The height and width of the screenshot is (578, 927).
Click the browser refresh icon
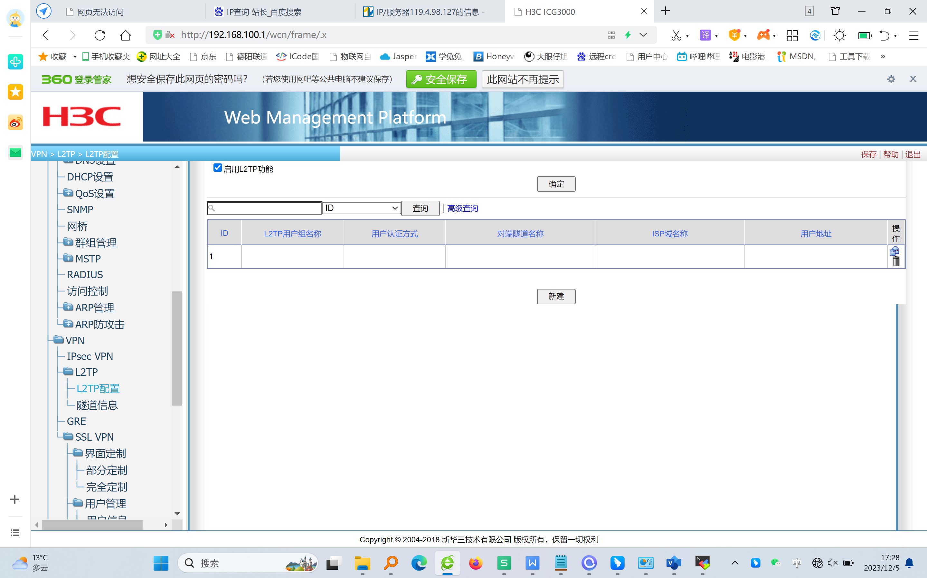(x=100, y=35)
